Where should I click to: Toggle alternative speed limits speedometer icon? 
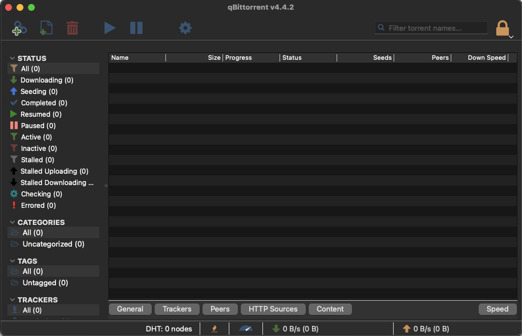246,329
